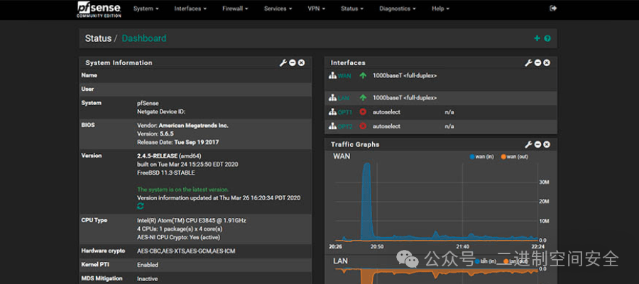This screenshot has height=284, width=639.
Task: Open System Information wrench settings icon
Action: click(283, 63)
